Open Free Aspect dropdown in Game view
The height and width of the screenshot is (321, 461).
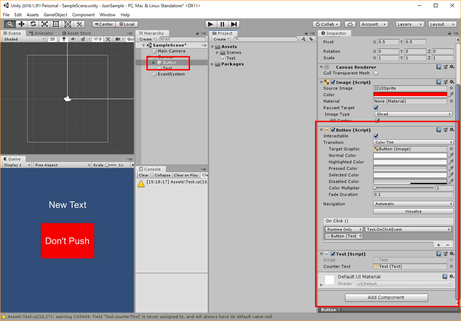61,165
